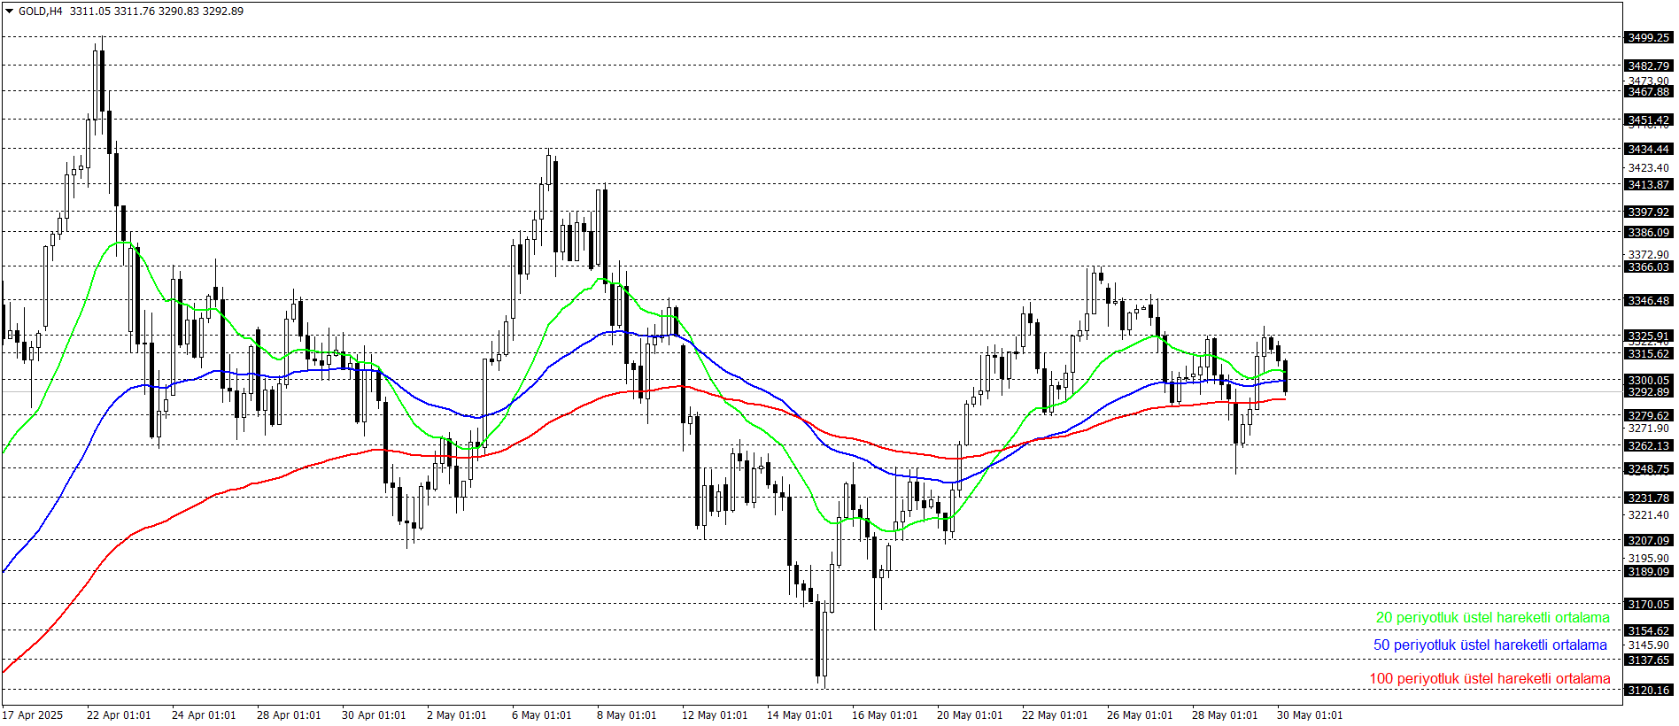Click the 3434.44 price level label
This screenshot has width=1679, height=726.
(x=1648, y=149)
